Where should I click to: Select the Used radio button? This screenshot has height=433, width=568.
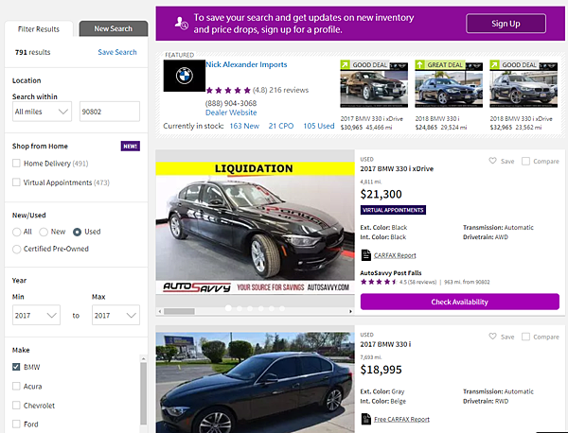pyautogui.click(x=78, y=232)
